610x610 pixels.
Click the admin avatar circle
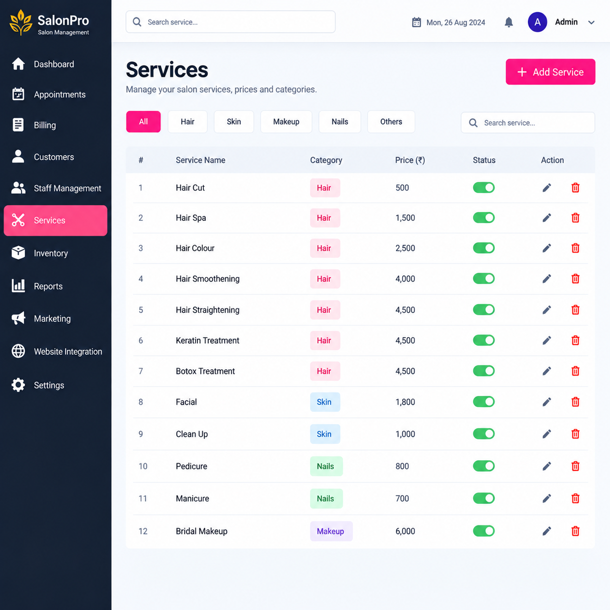[x=538, y=22]
